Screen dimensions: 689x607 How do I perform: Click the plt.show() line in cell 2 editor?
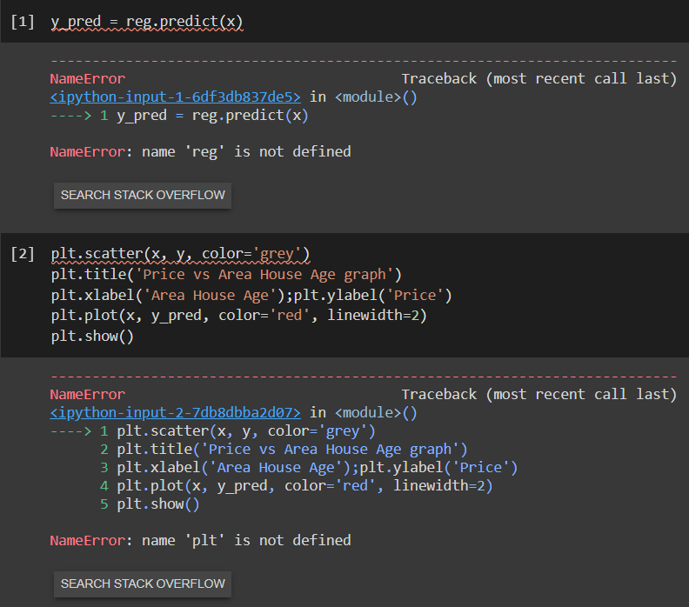click(x=92, y=336)
